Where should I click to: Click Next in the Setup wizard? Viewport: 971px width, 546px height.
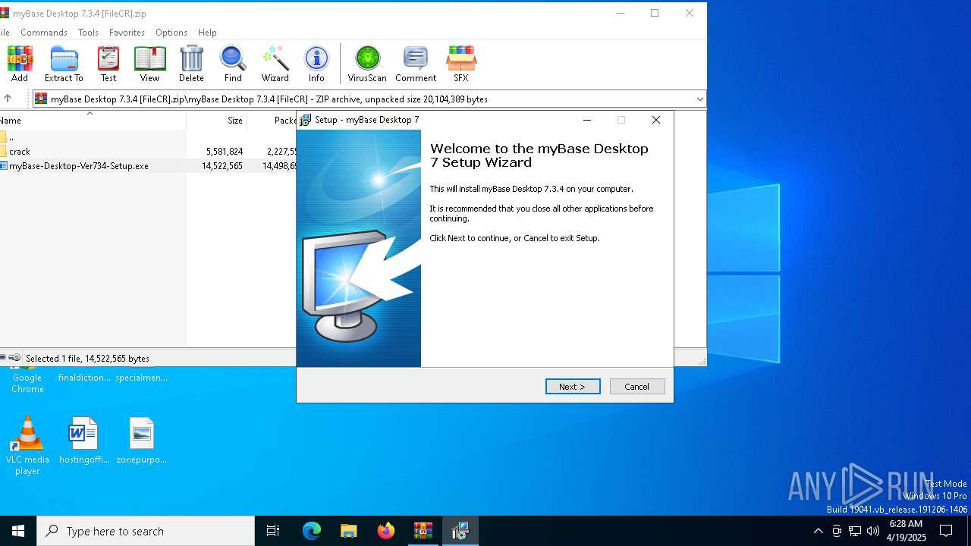(x=573, y=387)
